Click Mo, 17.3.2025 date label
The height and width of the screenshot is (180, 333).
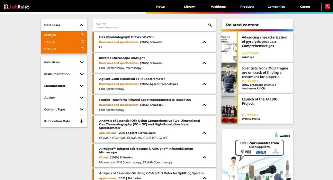point(250,53)
